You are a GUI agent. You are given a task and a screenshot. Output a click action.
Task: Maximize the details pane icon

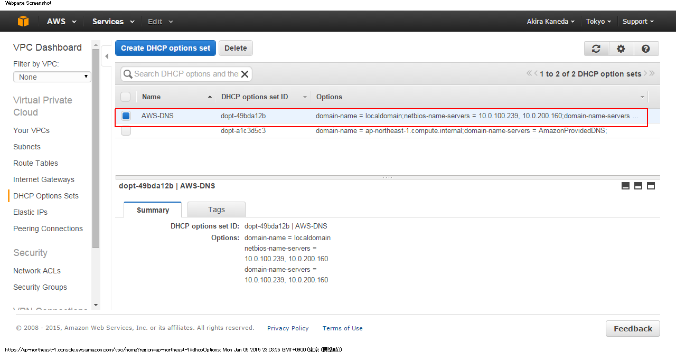click(651, 186)
